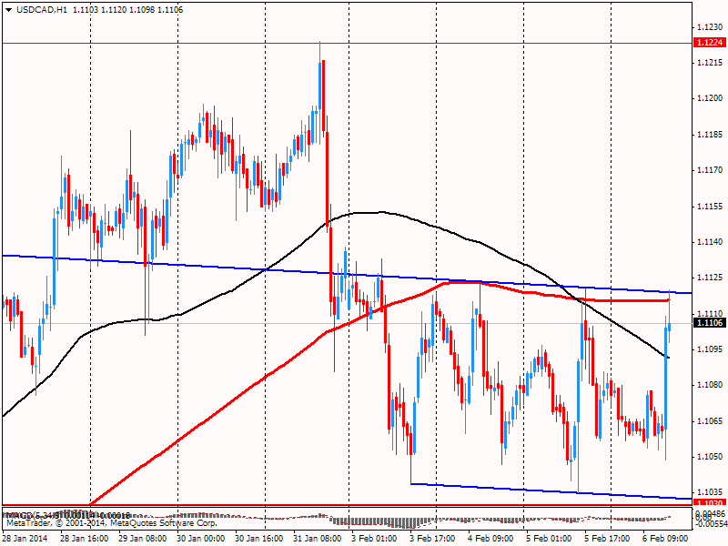Click the 1.1230 price axis label
The image size is (728, 546).
coord(710,27)
